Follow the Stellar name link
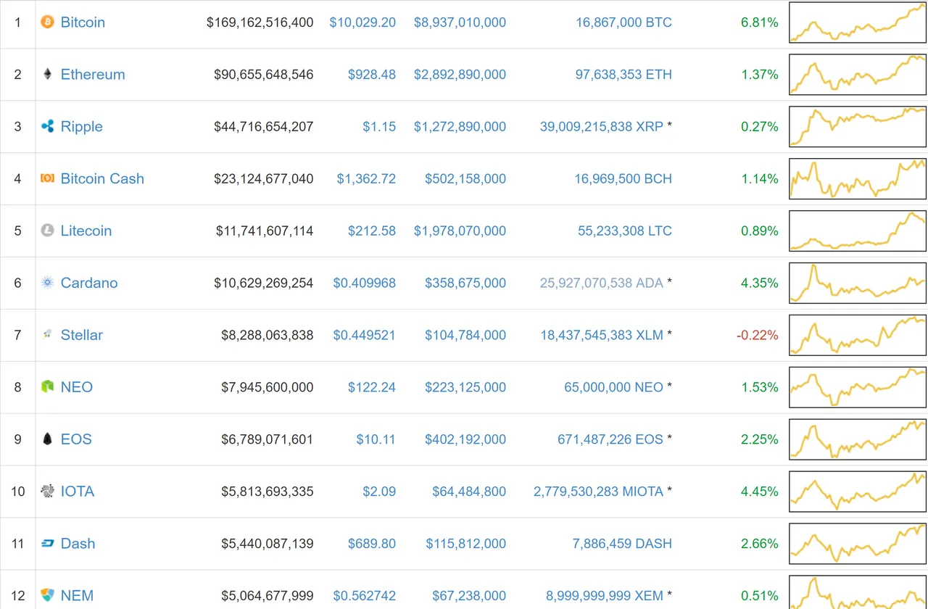This screenshot has width=928, height=609. [x=82, y=336]
